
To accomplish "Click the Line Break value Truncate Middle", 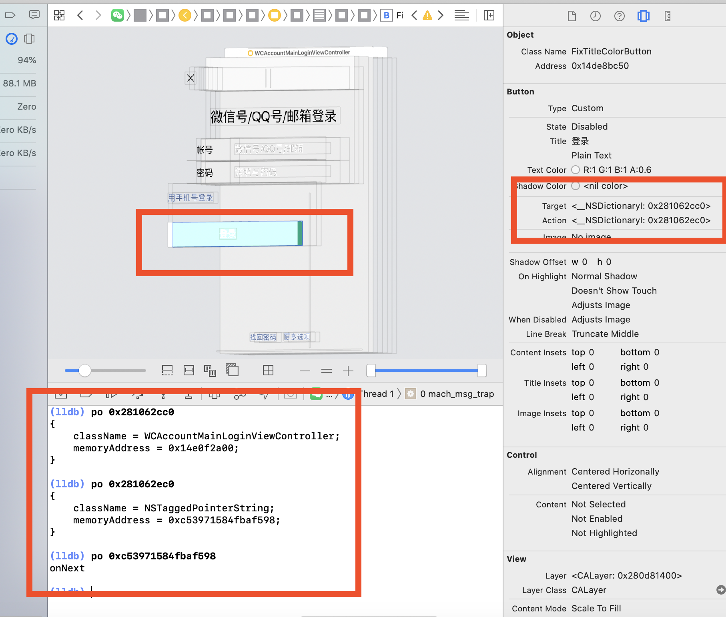I will 605,334.
